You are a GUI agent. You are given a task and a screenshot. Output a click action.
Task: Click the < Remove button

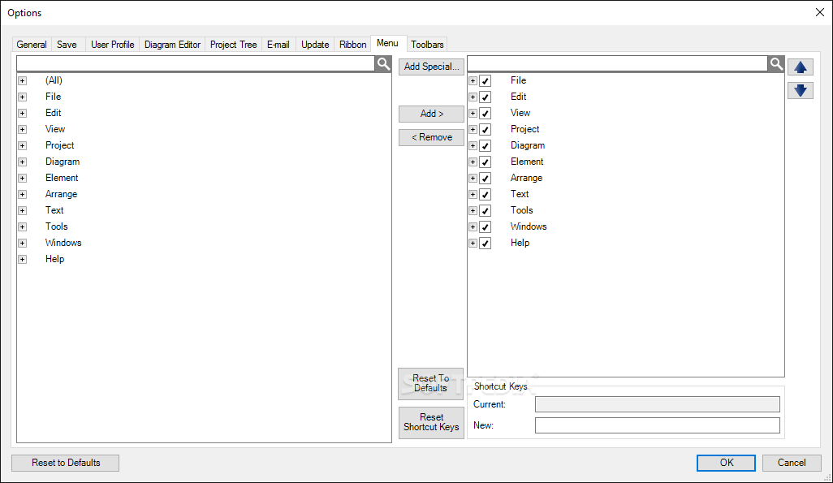tap(431, 137)
